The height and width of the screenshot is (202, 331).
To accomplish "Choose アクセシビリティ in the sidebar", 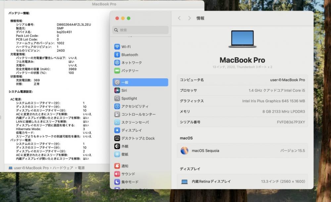I will [x=140, y=106].
